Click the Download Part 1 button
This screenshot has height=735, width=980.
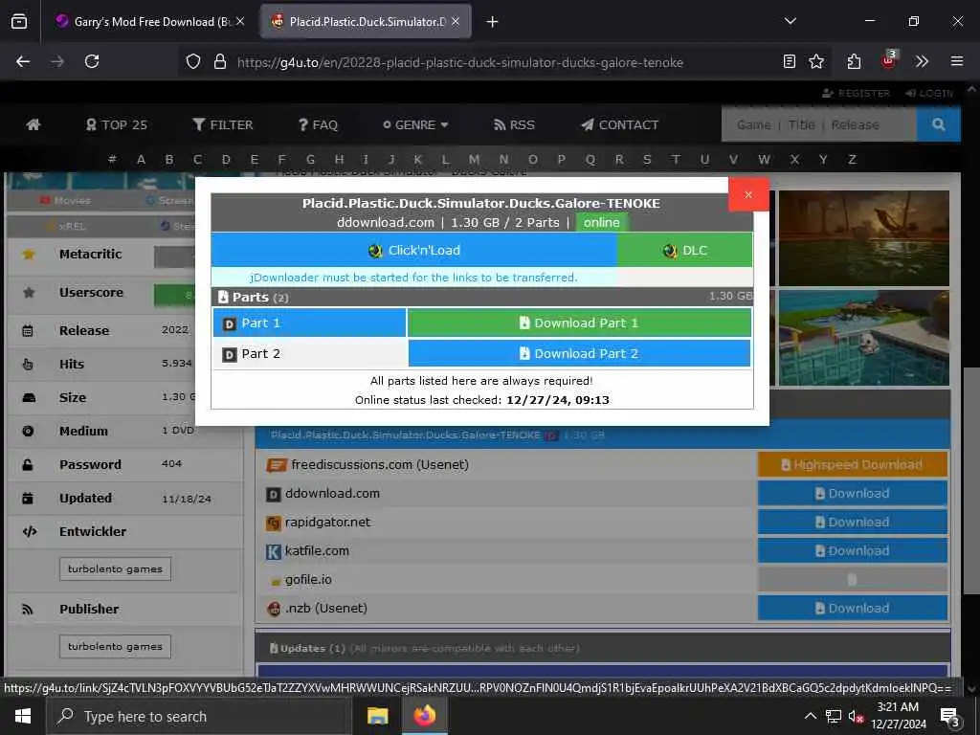[x=579, y=323]
